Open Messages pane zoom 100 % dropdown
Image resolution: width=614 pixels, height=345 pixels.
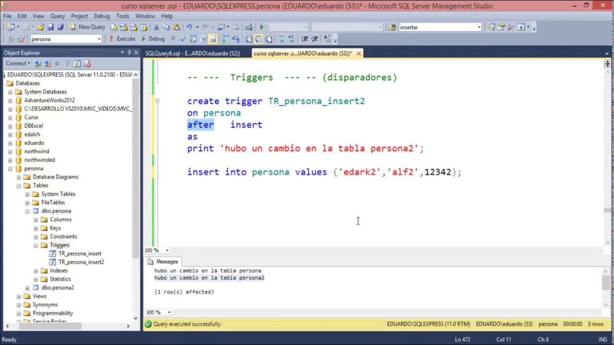(x=169, y=312)
